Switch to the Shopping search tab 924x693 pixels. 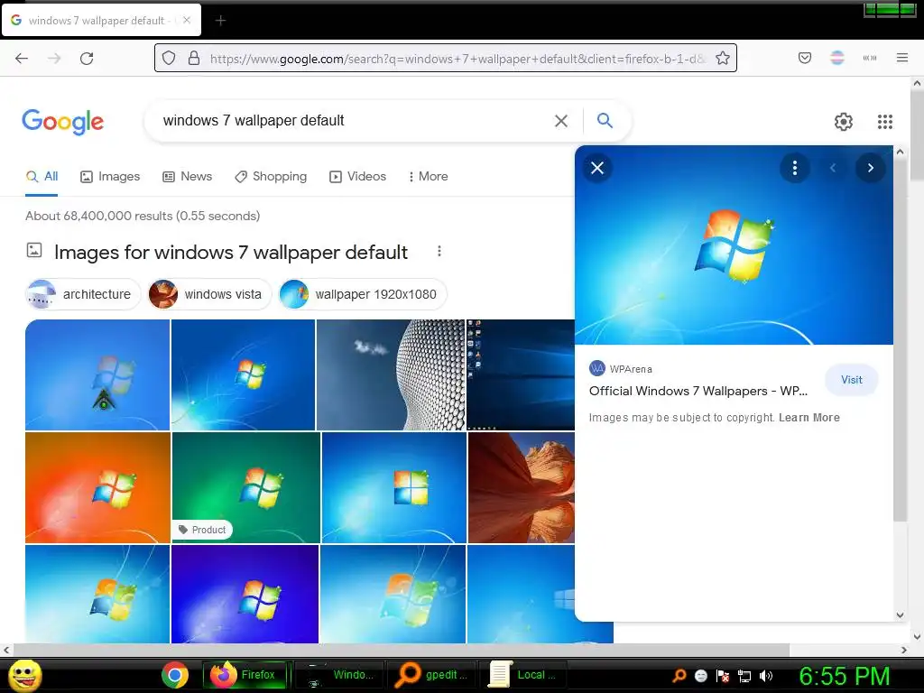271,176
